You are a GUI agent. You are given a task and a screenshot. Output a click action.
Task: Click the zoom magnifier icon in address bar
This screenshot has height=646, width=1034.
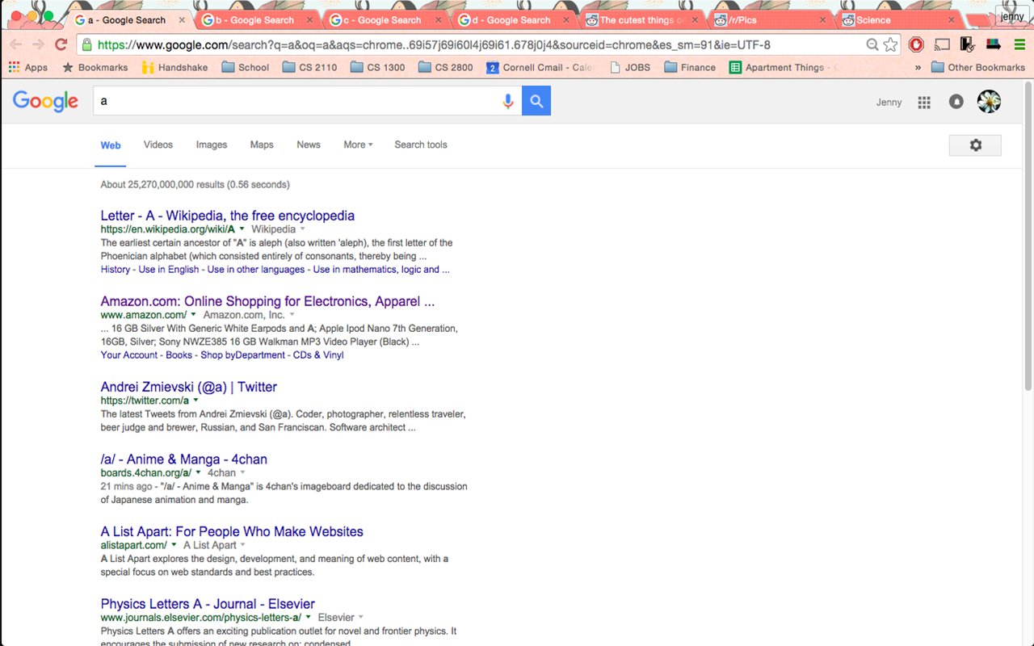pos(872,45)
